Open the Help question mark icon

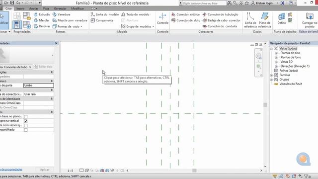tap(291, 3)
